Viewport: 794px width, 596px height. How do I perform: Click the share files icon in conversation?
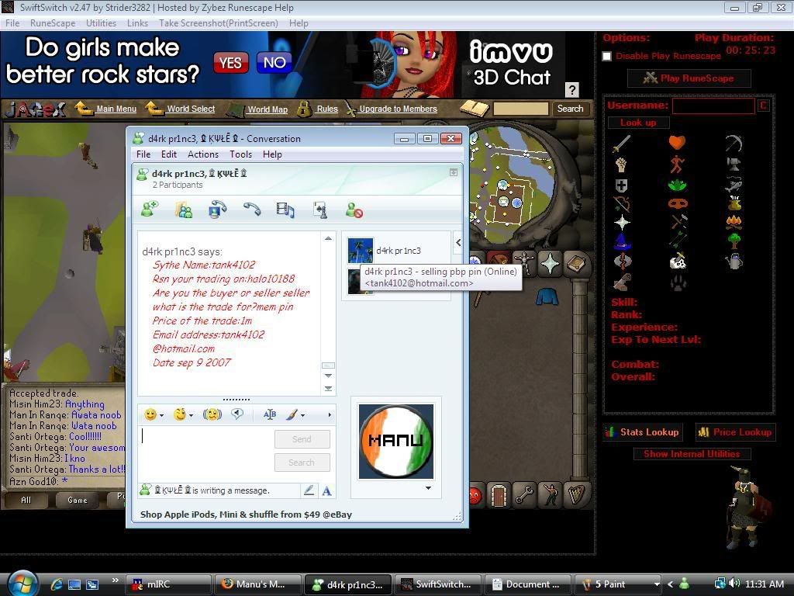pos(183,210)
